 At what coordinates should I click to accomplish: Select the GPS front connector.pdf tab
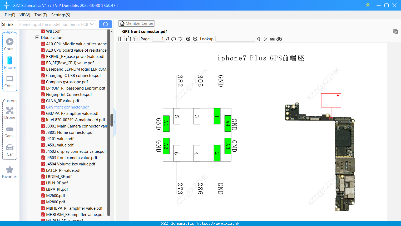click(145, 32)
